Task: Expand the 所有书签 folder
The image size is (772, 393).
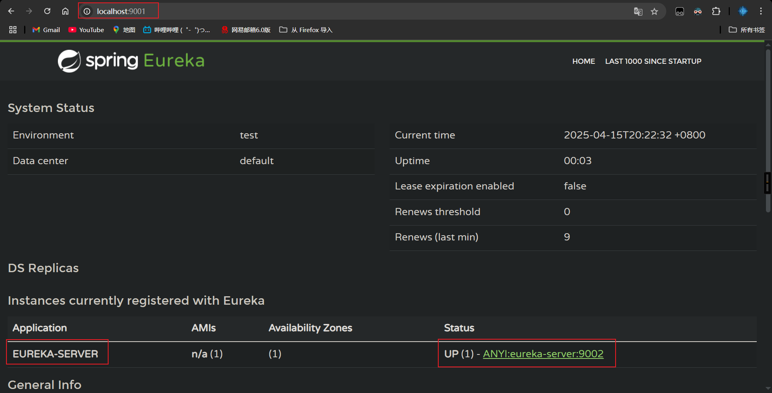Action: [747, 30]
